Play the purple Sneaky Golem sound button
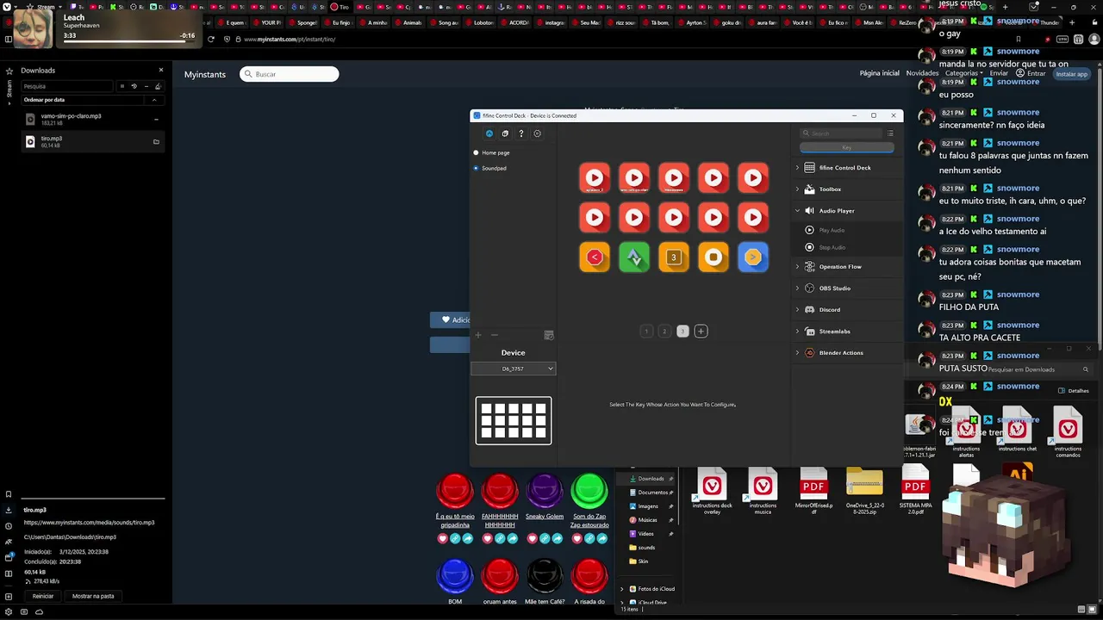The width and height of the screenshot is (1103, 620). tap(545, 491)
